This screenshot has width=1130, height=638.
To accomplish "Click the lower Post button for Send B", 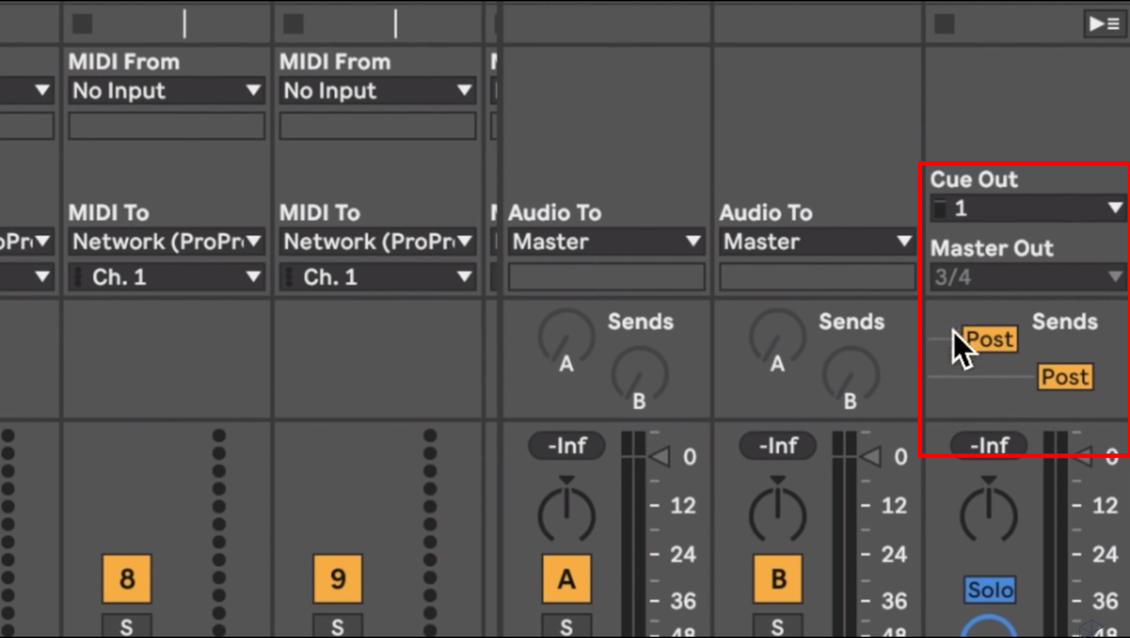I will (1065, 377).
